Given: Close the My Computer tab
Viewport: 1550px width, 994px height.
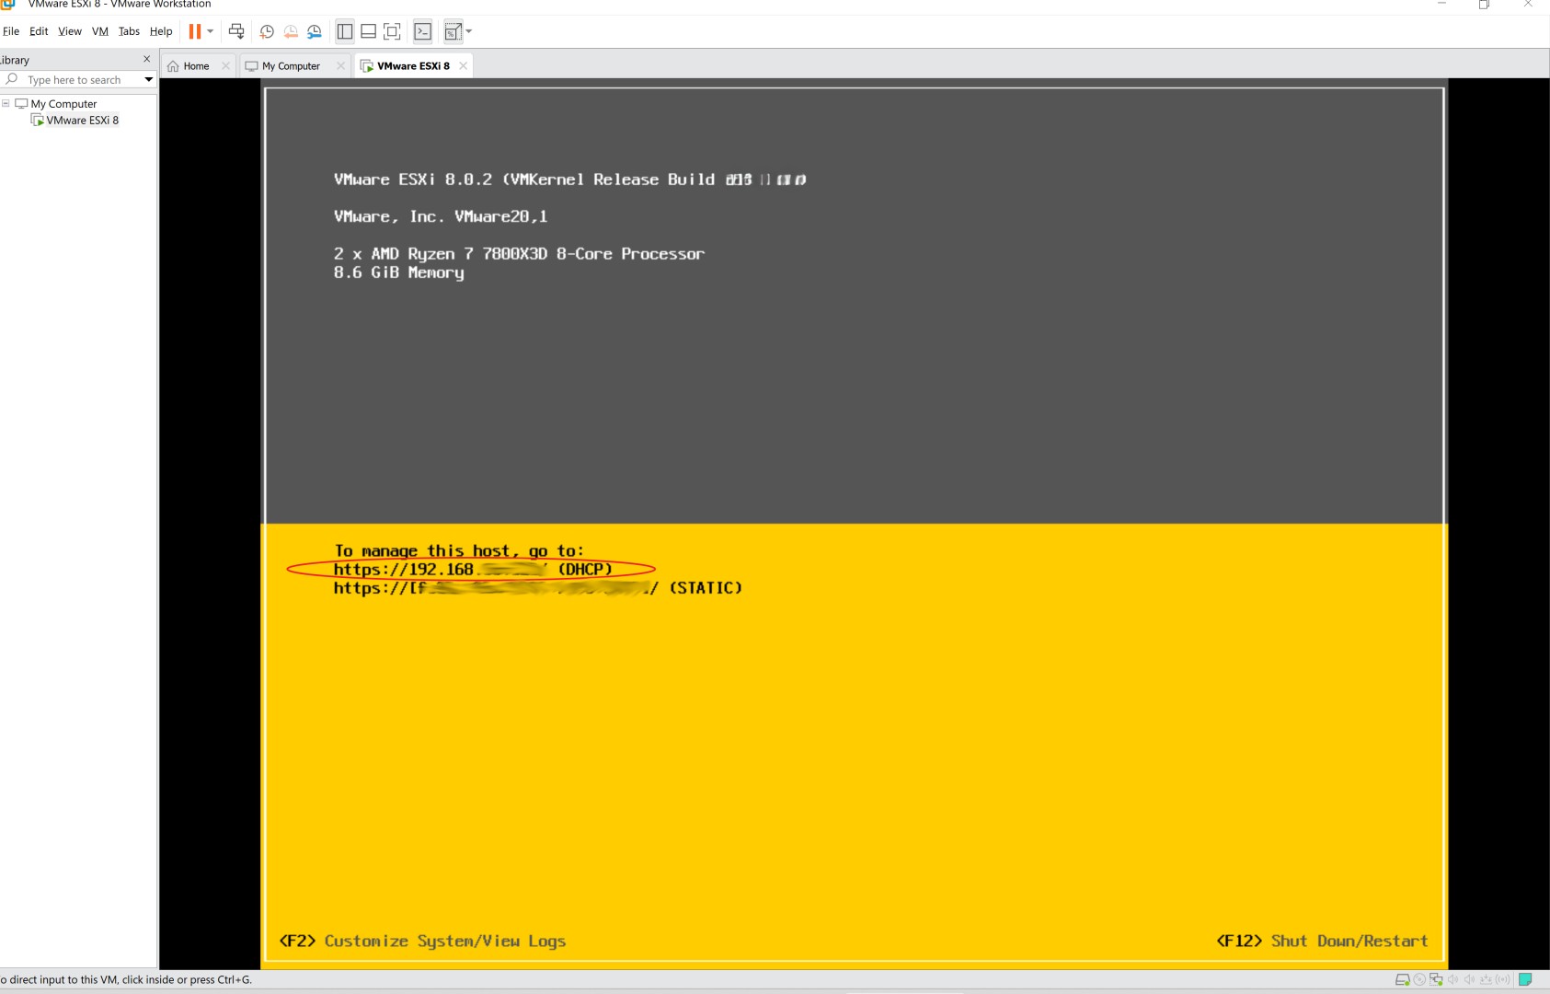Looking at the screenshot, I should 340,66.
